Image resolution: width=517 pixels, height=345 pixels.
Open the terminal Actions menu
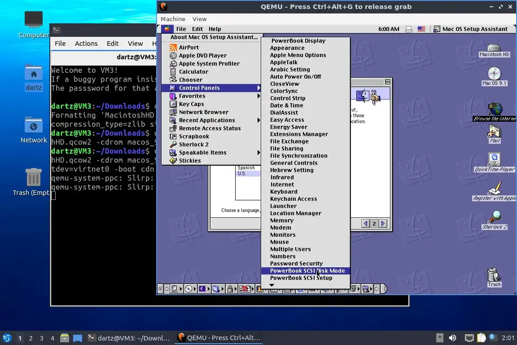tap(86, 44)
